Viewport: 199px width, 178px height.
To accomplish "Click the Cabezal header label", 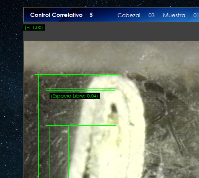I will point(129,15).
